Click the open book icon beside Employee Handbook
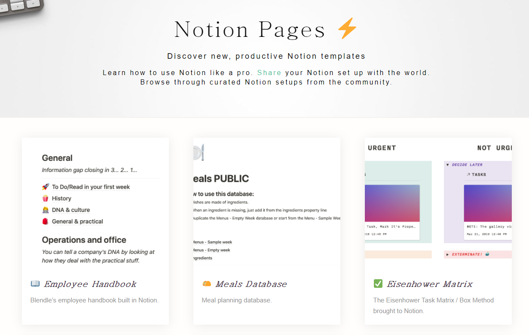529x335 pixels. (35, 284)
